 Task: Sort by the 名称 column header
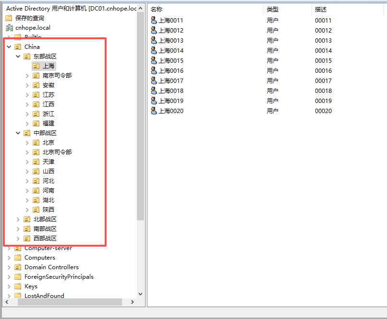coord(206,10)
